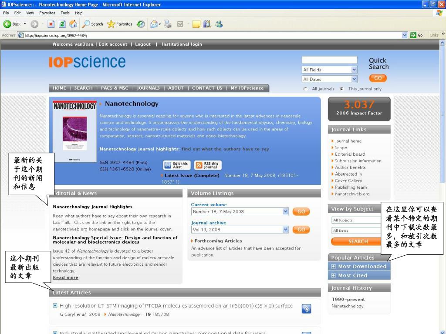Click GO next to Journal archive
Screen dimensions: 446x334
tap(301, 230)
